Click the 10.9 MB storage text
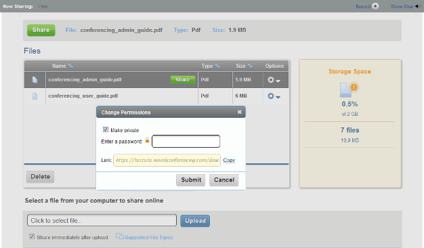Viewport: 424px width, 248px height. pos(349,140)
